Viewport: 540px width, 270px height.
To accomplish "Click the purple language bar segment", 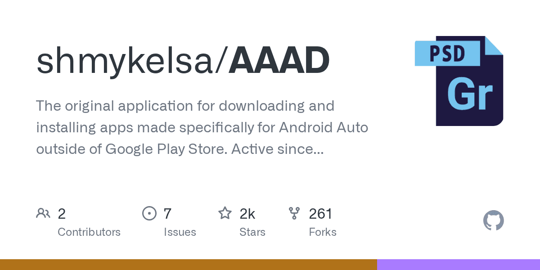I will (x=458, y=265).
